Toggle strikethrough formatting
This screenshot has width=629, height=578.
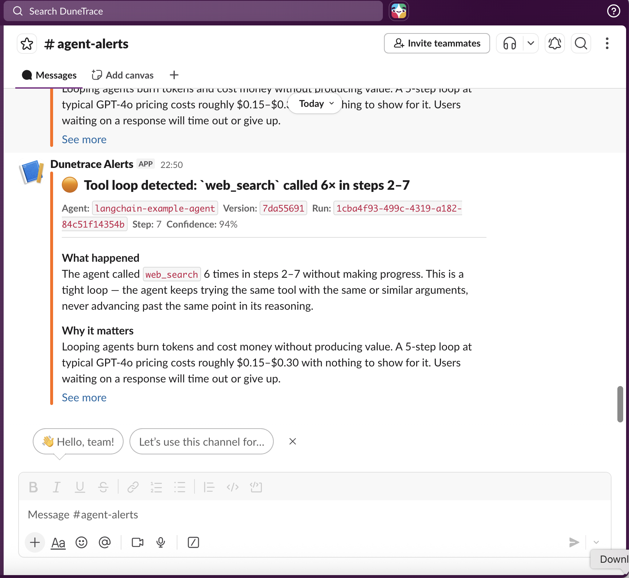tap(103, 487)
